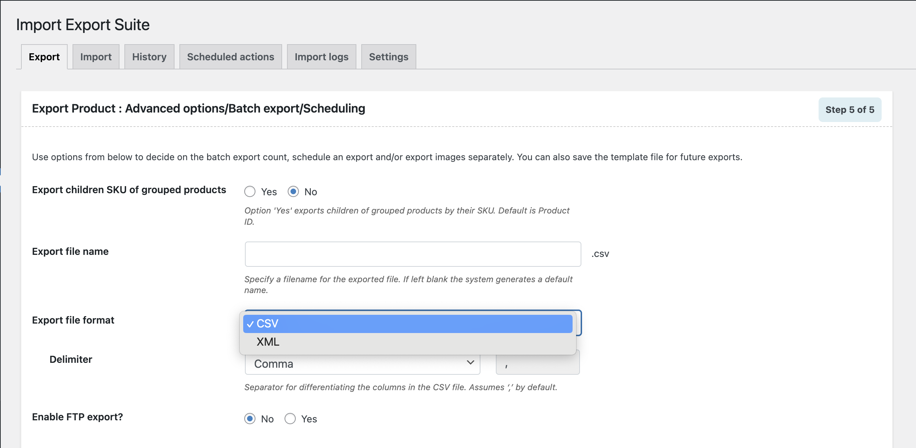
Task: Click the Export file name input field
Action: [412, 254]
